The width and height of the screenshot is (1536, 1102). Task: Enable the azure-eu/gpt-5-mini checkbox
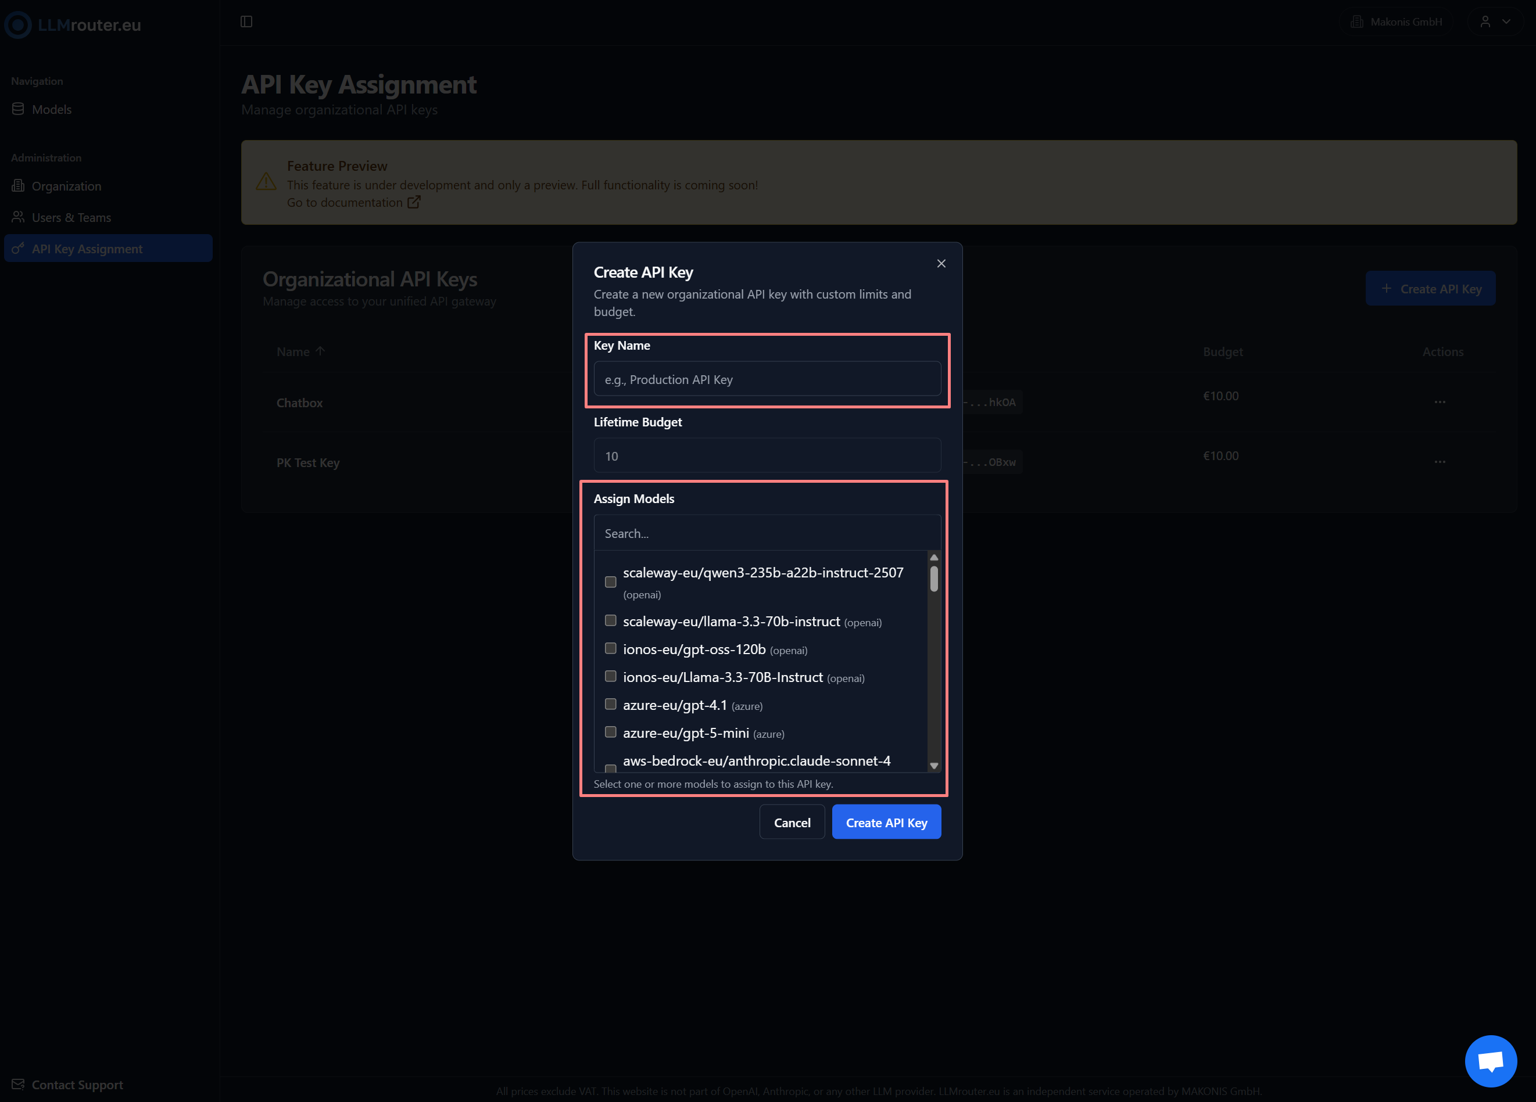[610, 732]
